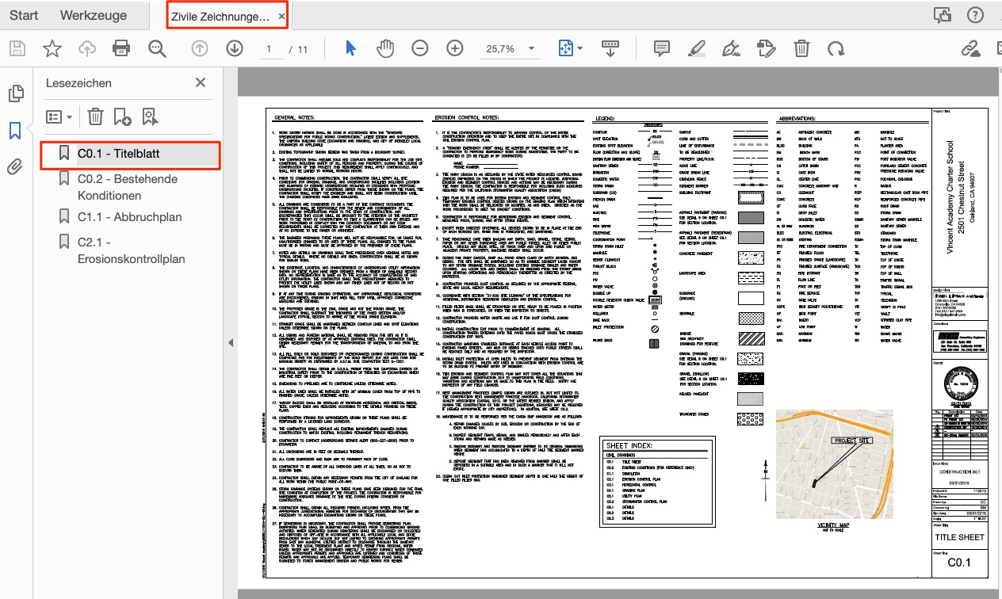
Task: Open the help question mark menu
Action: click(x=975, y=15)
